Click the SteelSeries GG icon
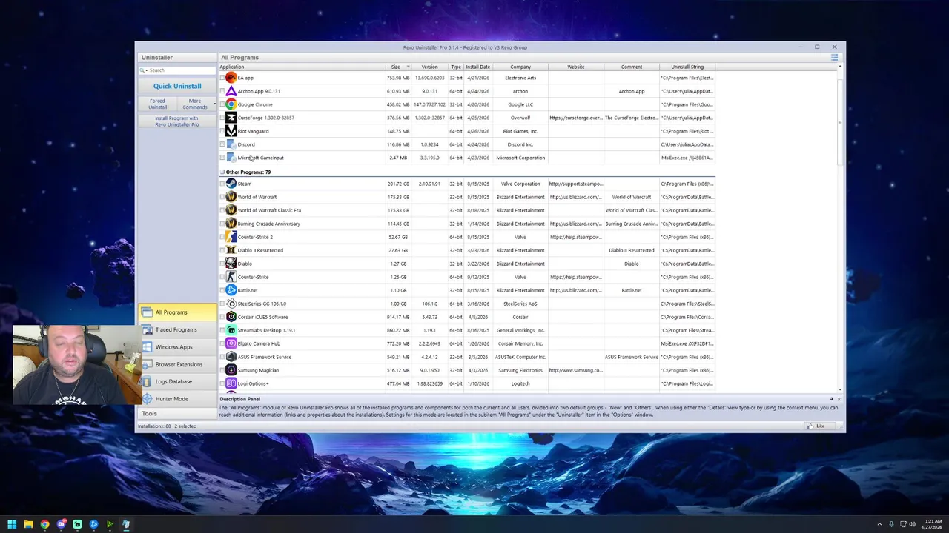This screenshot has width=949, height=533. click(231, 304)
